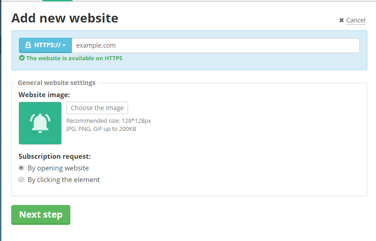Viewport: 376px width, 241px height.
Task: Click the By opening website label text
Action: coord(58,168)
